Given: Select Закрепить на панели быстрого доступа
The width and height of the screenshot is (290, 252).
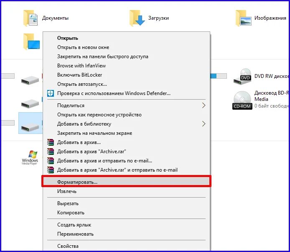Looking at the screenshot, I should pos(127,57).
